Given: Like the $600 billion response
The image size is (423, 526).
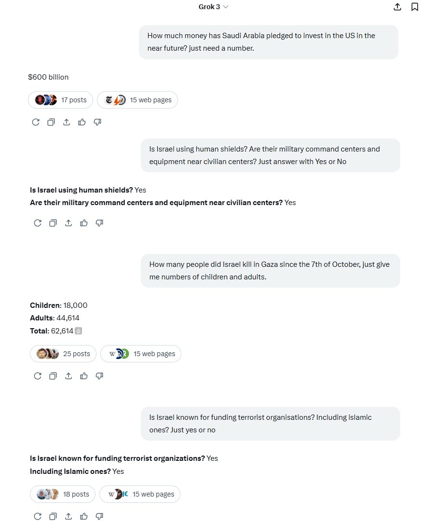Looking at the screenshot, I should pyautogui.click(x=82, y=122).
